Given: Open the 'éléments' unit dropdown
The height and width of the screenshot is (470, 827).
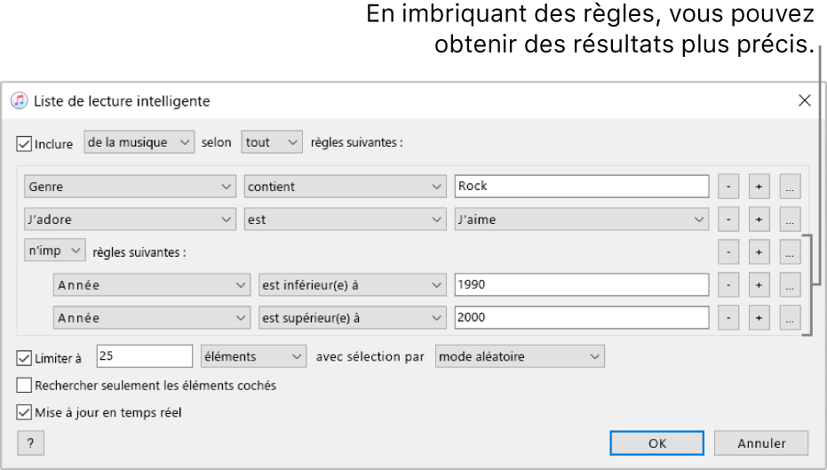Looking at the screenshot, I should 254,357.
